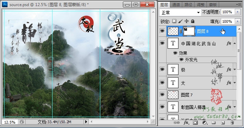Switch to the 路径 tab
244x128 pixels.
tap(188, 5)
